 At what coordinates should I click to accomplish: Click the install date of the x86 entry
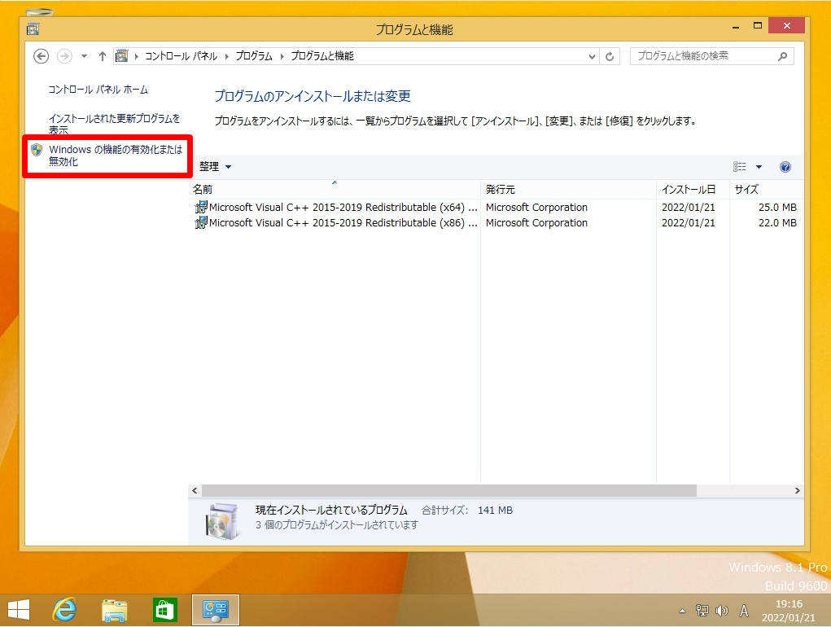688,222
